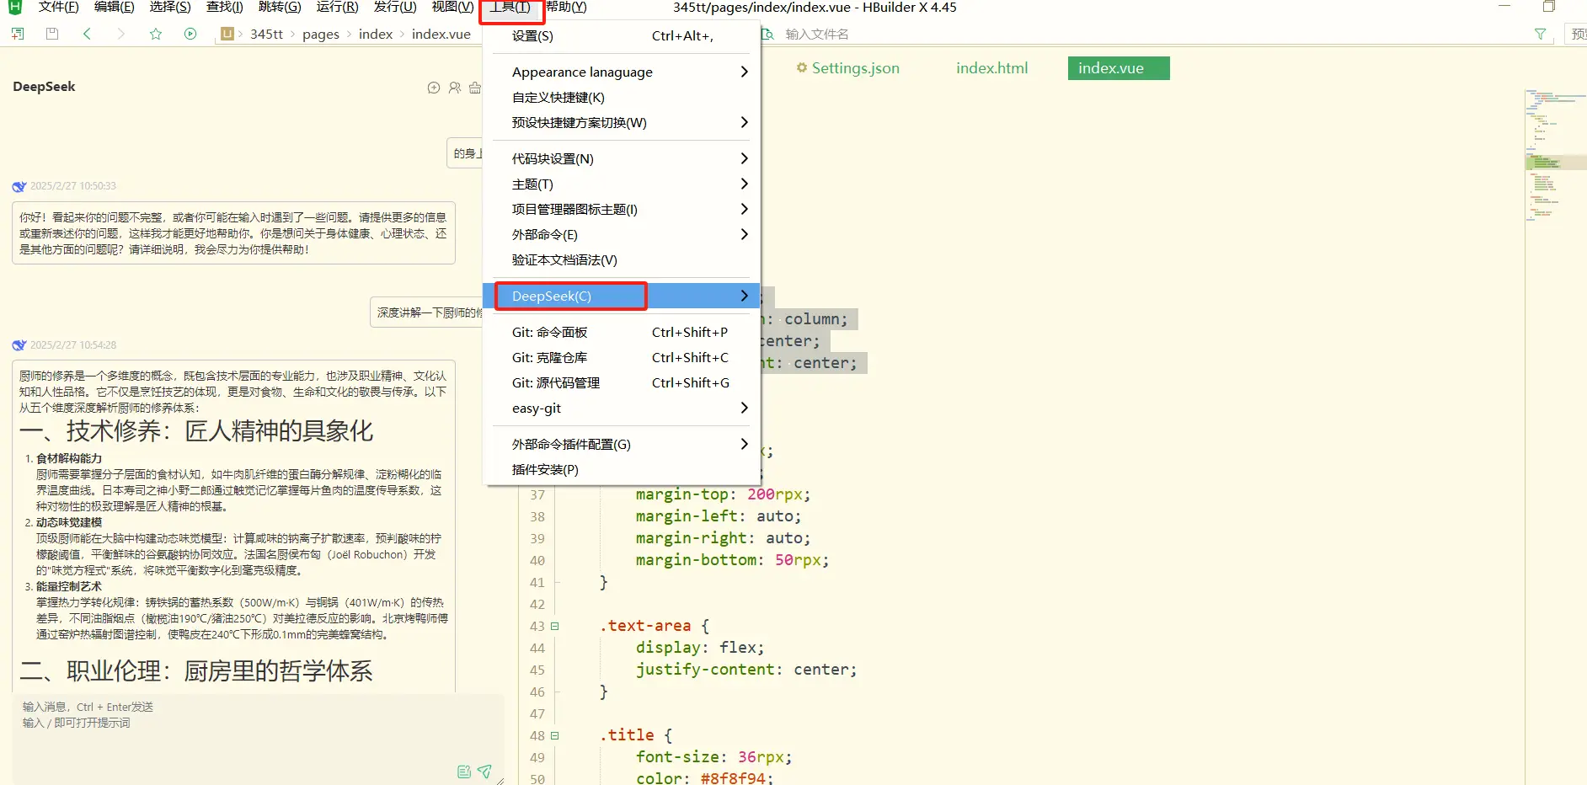Viewport: 1587px width, 785px height.
Task: Open the 编辑(E) menu
Action: tap(115, 7)
